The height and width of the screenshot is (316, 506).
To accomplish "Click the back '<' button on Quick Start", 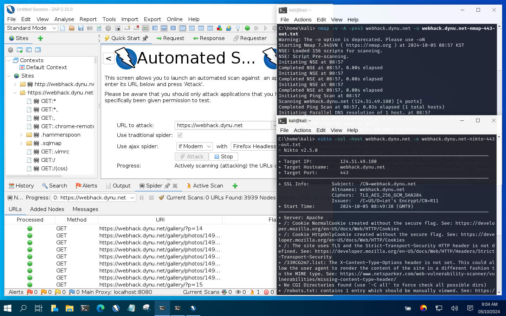I will 109,59.
